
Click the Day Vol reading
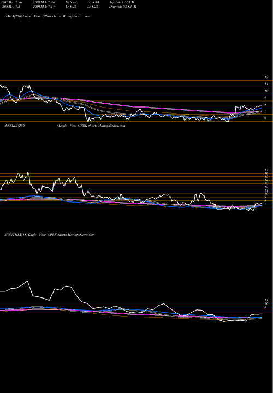point(123,7)
